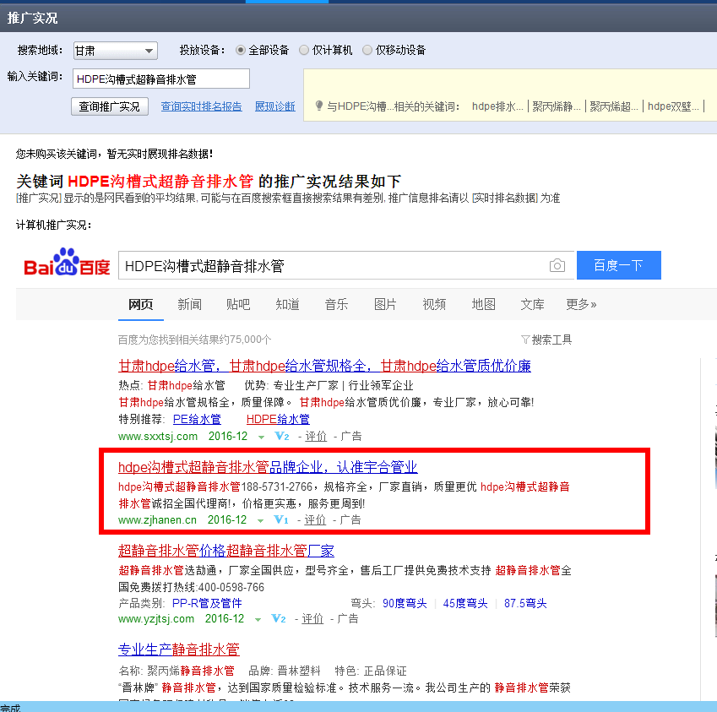Image resolution: width=717 pixels, height=712 pixels.
Task: Click the www.sxxtsj.com URL text
Action: pyautogui.click(x=158, y=437)
